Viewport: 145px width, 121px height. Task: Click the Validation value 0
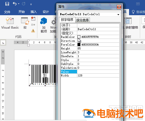coord(98,68)
